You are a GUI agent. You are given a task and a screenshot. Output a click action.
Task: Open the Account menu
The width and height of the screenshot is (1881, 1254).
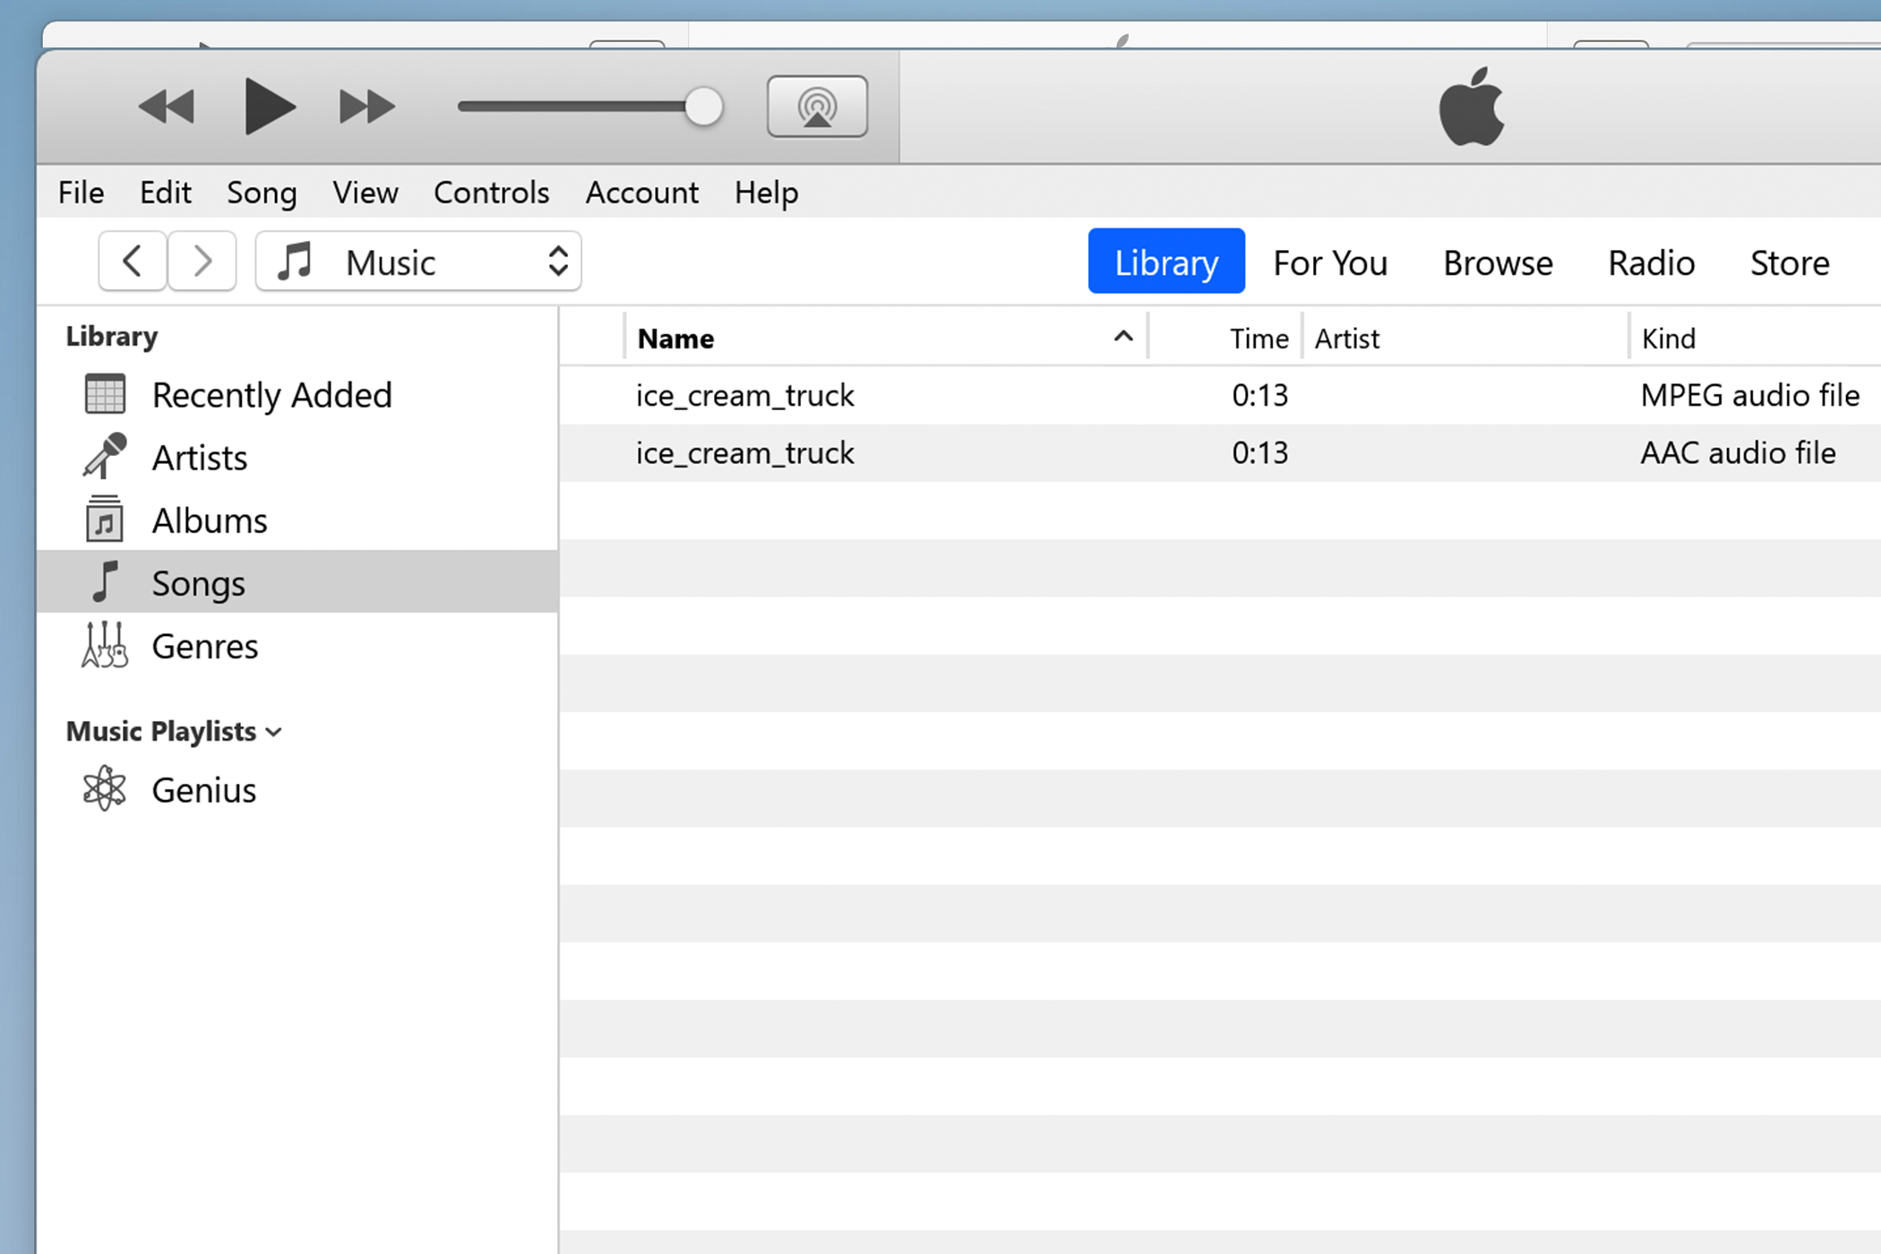[x=641, y=193]
